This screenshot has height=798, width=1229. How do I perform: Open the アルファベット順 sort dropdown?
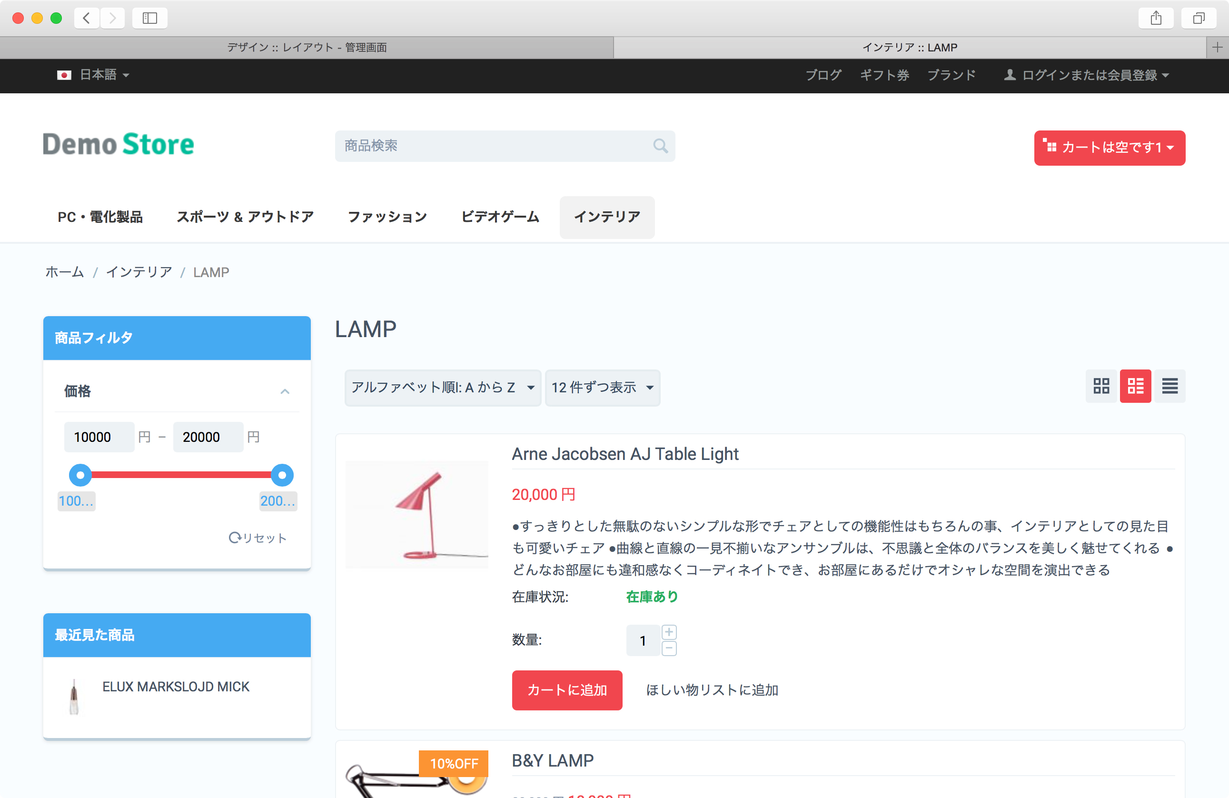click(x=443, y=388)
